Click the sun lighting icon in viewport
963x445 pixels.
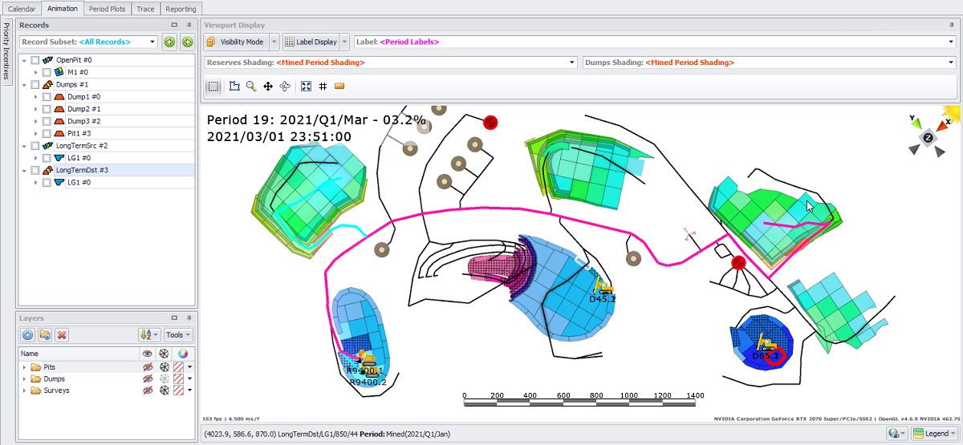[x=951, y=115]
